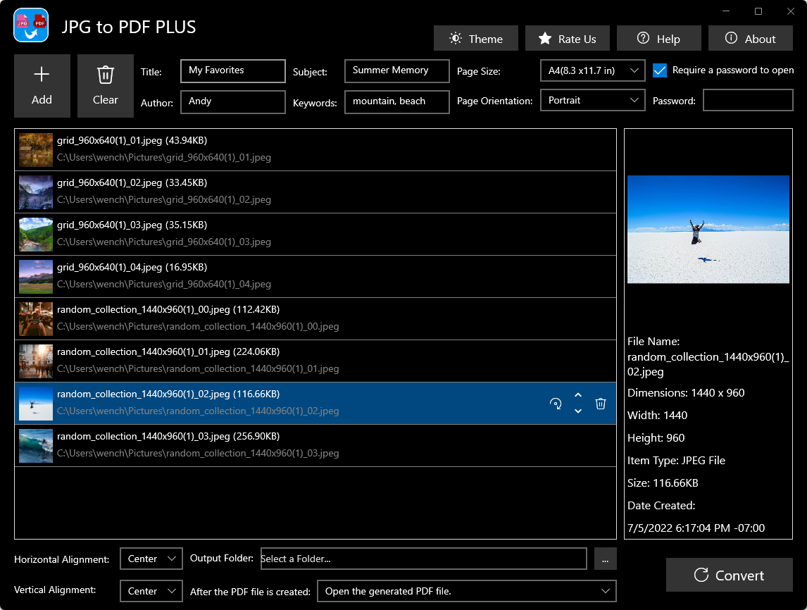
Task: Open the About button
Action: coord(751,39)
